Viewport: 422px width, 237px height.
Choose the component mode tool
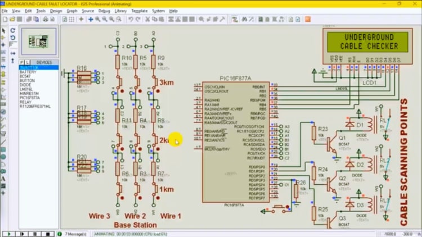point(3,38)
